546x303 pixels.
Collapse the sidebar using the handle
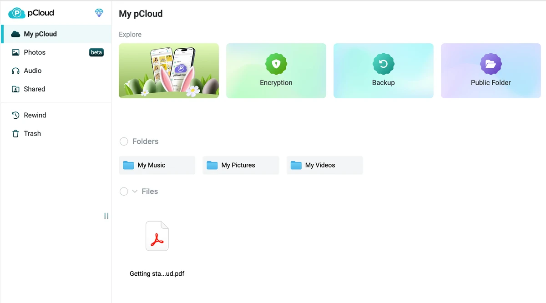pos(106,216)
